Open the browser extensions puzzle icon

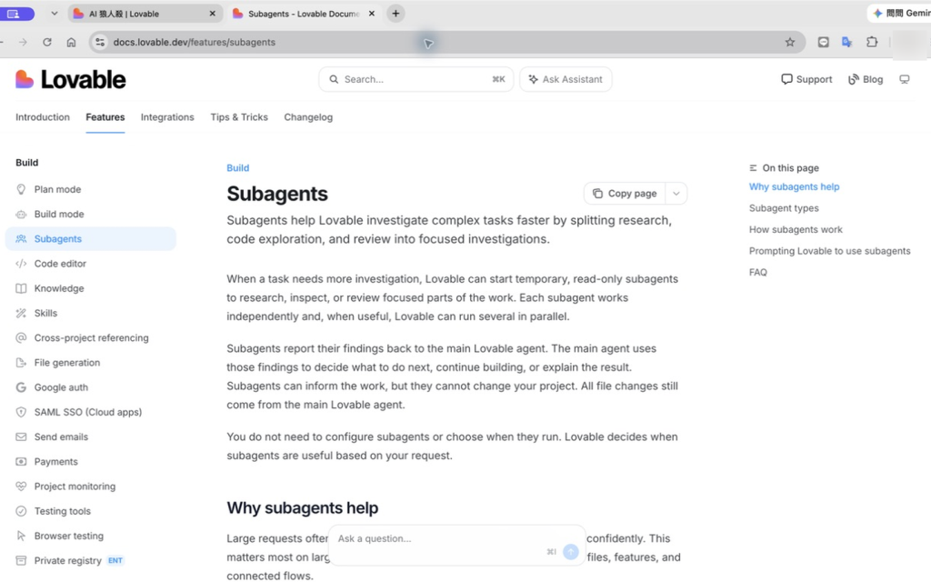pos(872,42)
